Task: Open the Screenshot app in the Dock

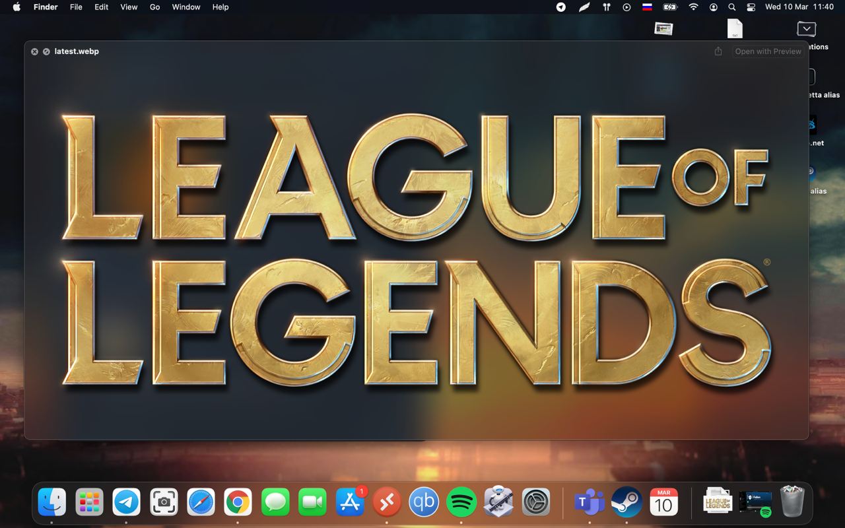Action: click(164, 502)
